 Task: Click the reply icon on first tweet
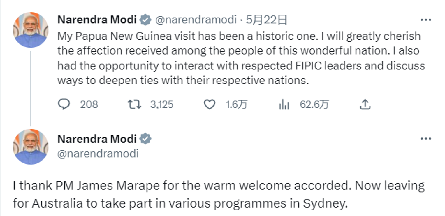64,104
